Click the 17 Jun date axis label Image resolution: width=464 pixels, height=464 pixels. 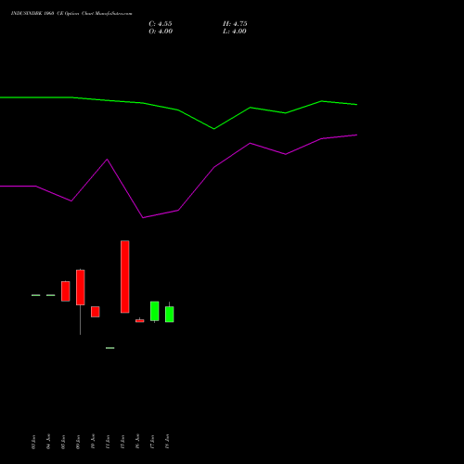[152, 442]
